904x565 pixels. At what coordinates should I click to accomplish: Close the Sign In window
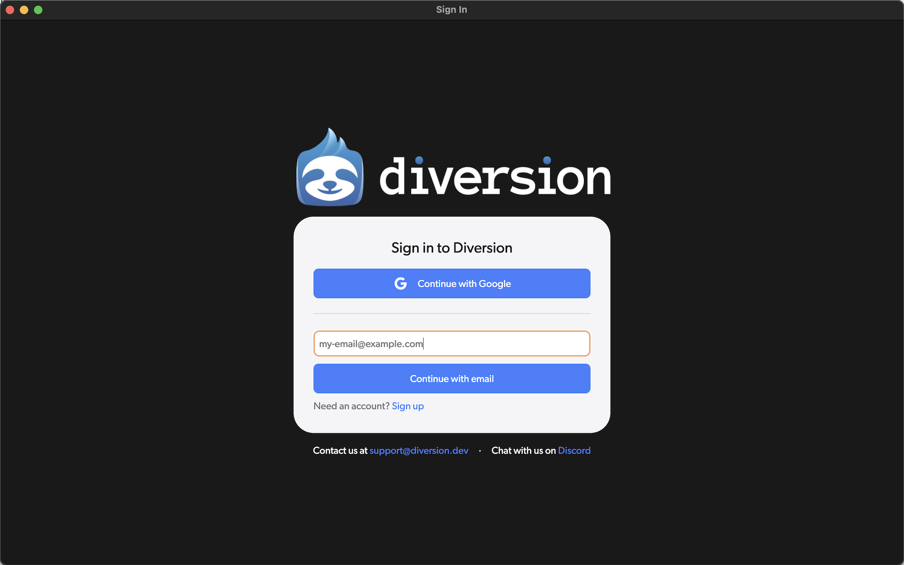tap(10, 10)
